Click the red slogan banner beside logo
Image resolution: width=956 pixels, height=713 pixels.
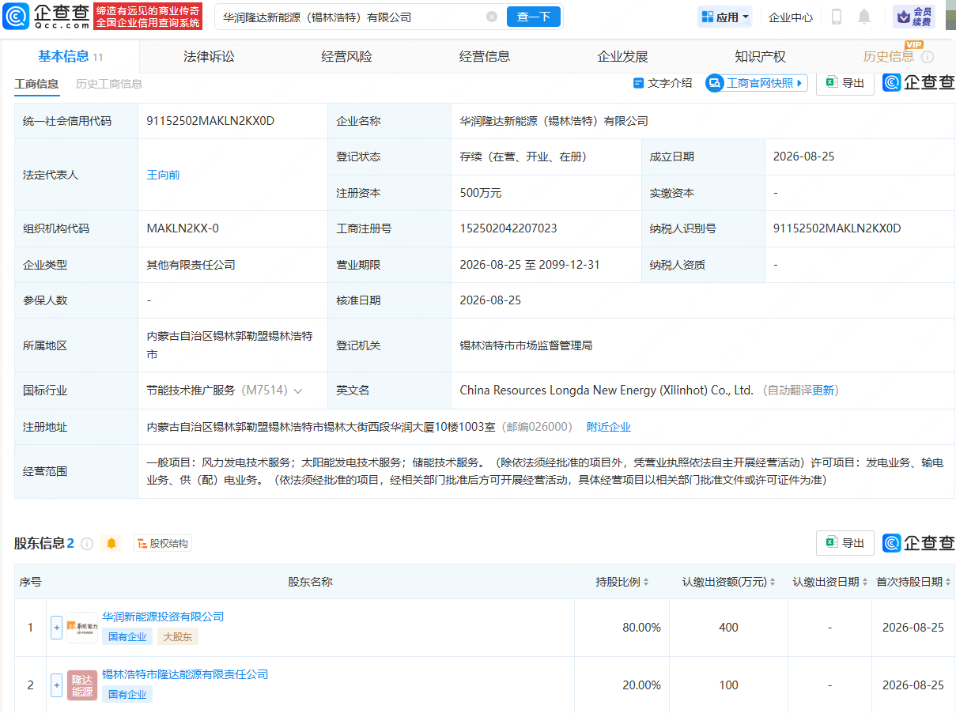(x=148, y=17)
